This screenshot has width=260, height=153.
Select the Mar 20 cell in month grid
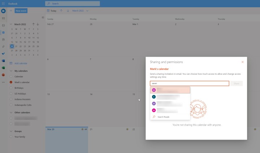click(67, 140)
